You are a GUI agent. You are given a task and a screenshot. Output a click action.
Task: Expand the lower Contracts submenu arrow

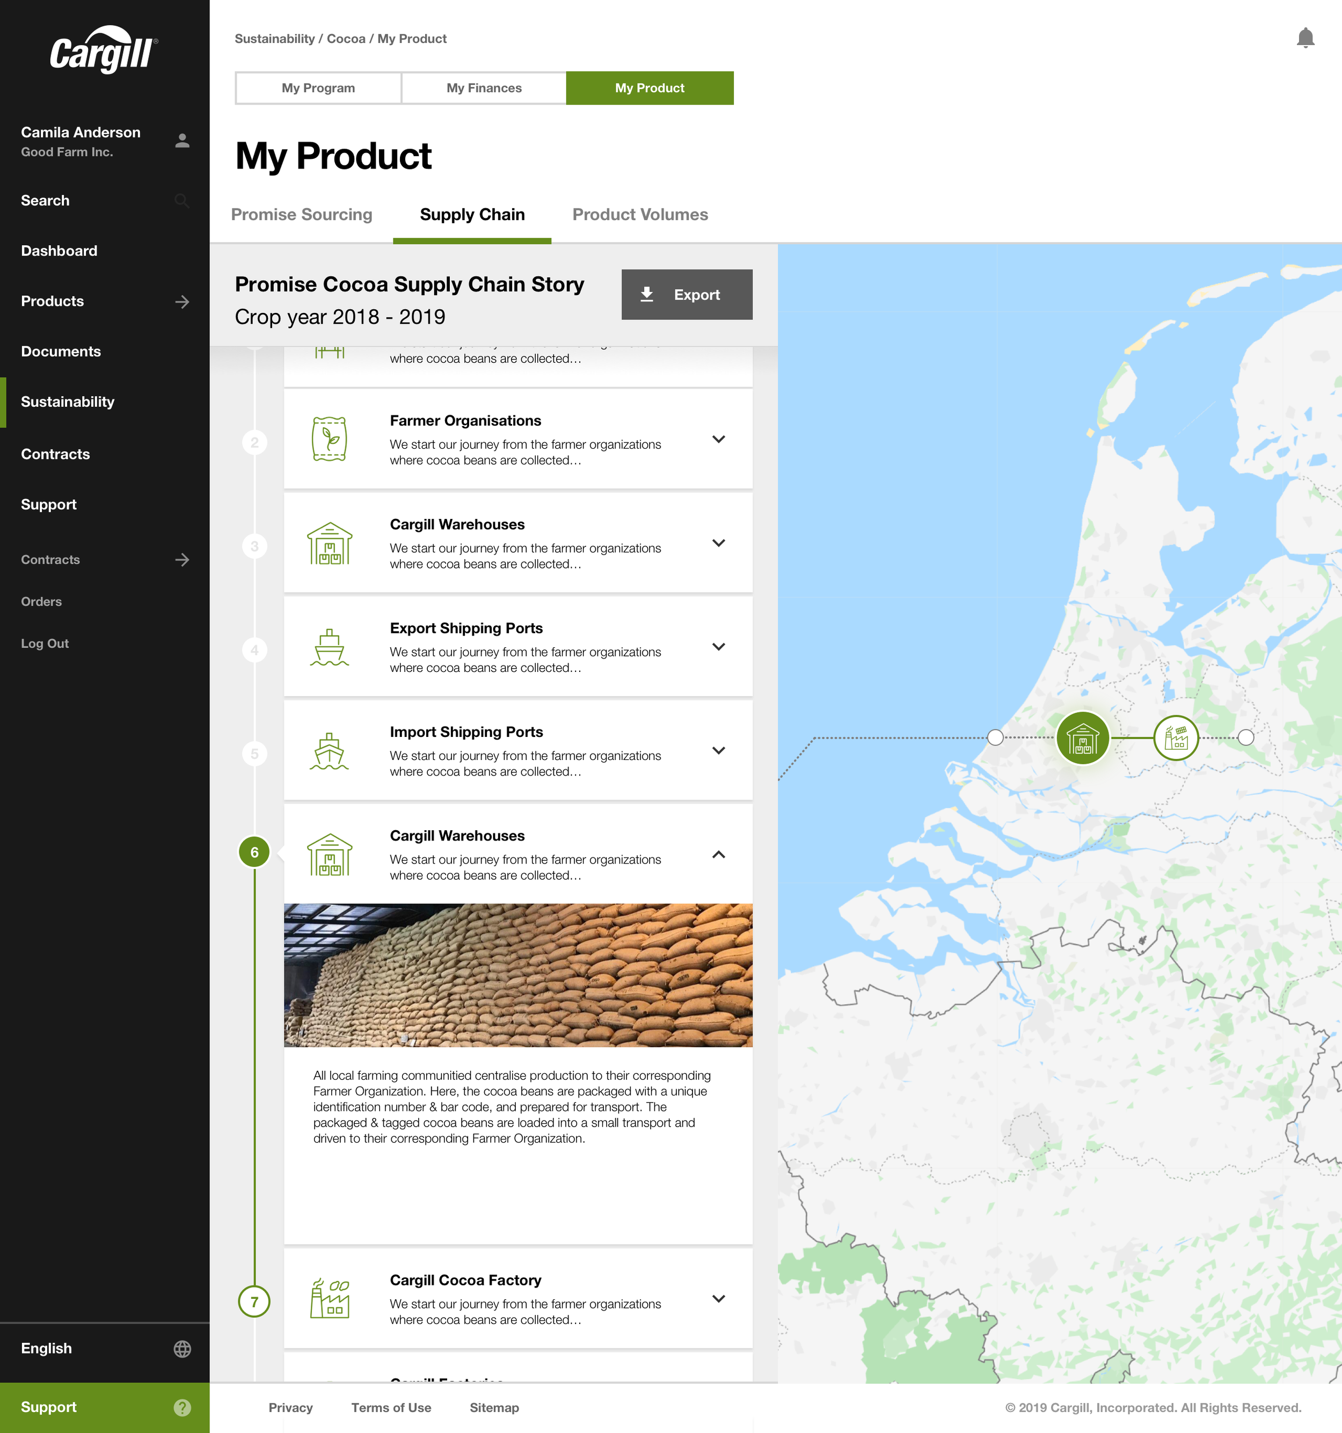(x=183, y=559)
